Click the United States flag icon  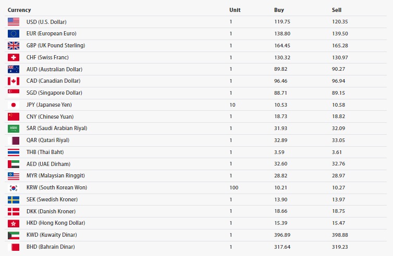tap(14, 22)
